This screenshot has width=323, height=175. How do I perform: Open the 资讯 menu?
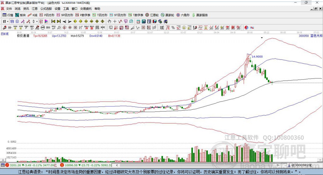coord(26,9)
